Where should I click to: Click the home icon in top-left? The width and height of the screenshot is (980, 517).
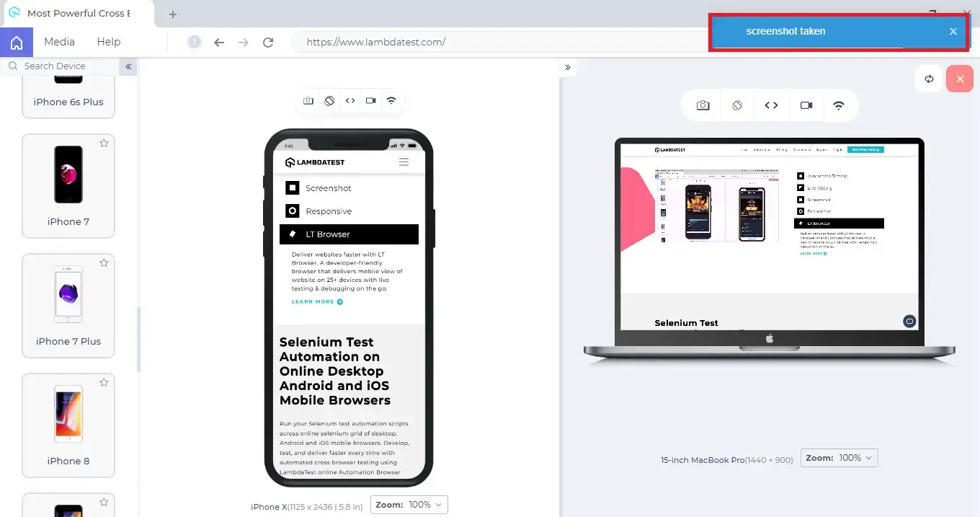[17, 43]
